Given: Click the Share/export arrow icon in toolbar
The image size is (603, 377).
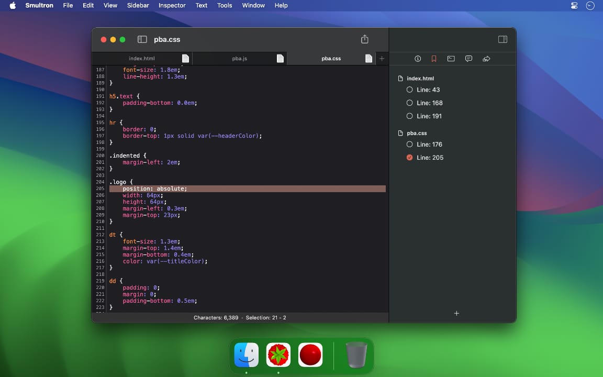Looking at the screenshot, I should [364, 39].
